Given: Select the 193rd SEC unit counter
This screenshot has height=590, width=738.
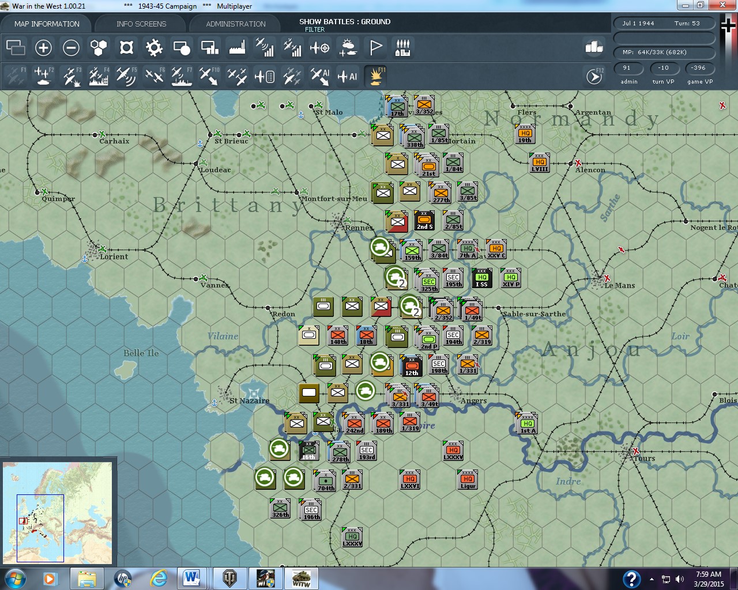Looking at the screenshot, I should pyautogui.click(x=367, y=451).
